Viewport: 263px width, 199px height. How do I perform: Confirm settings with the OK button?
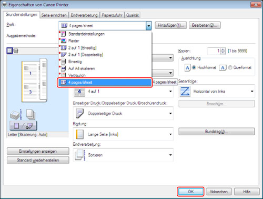point(190,192)
